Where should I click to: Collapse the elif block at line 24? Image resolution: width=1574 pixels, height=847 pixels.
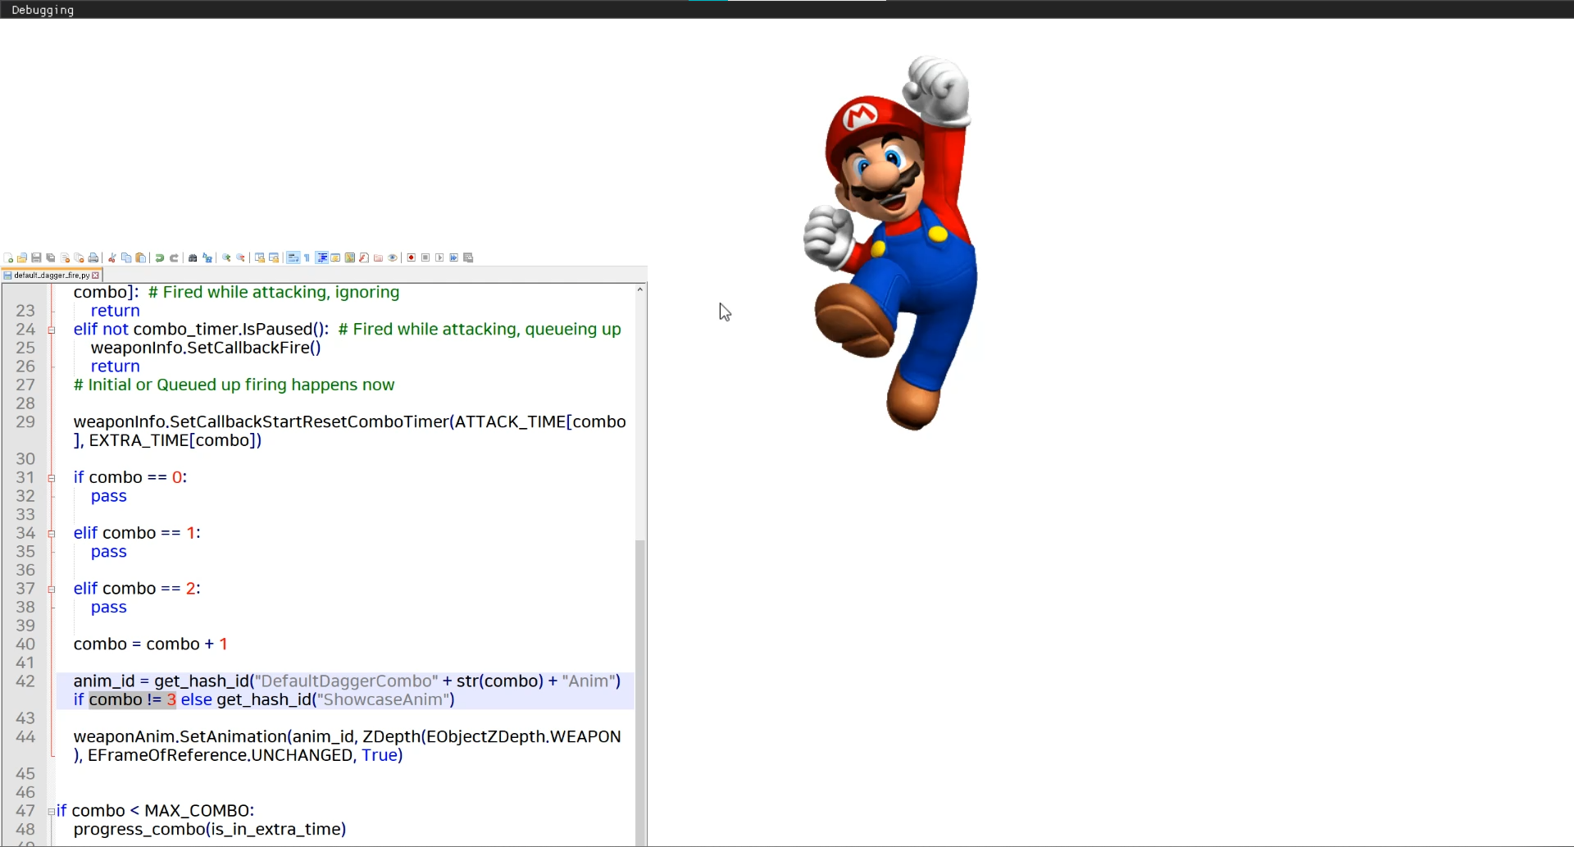pos(52,330)
